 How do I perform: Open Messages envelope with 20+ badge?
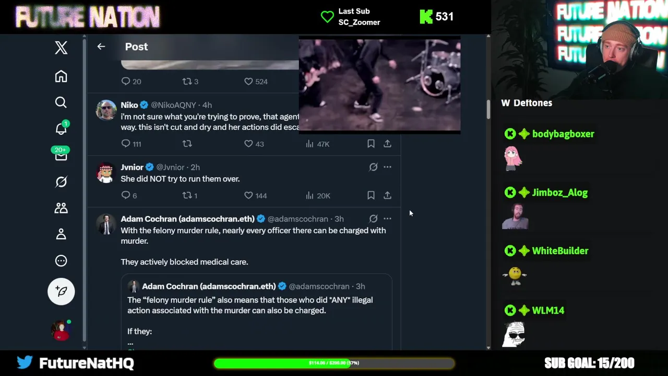coord(61,155)
